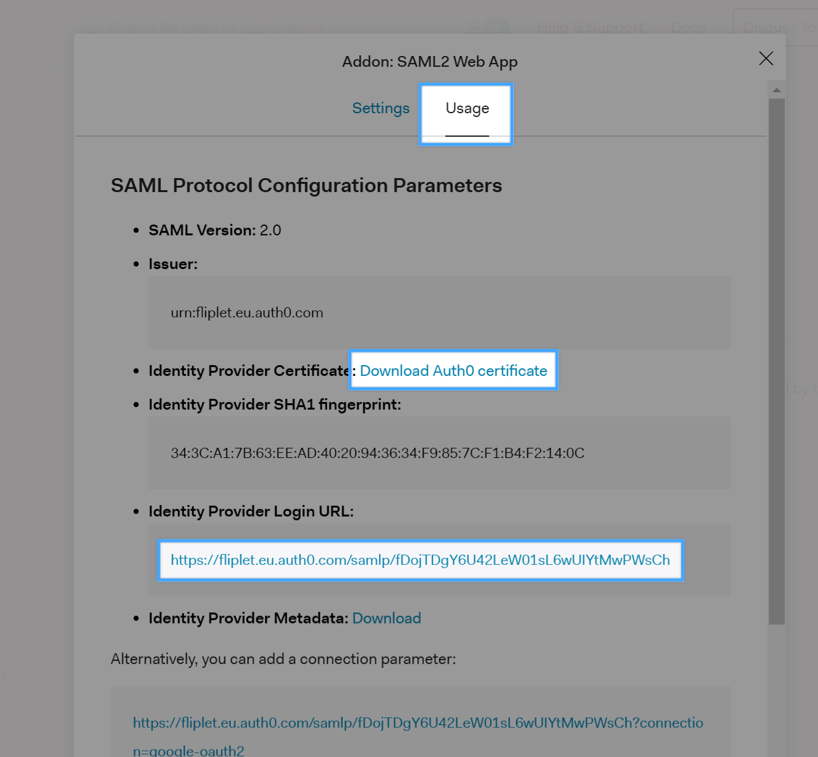Click the Addon: SAML2 Web App title
Image resolution: width=818 pixels, height=757 pixels.
[430, 61]
